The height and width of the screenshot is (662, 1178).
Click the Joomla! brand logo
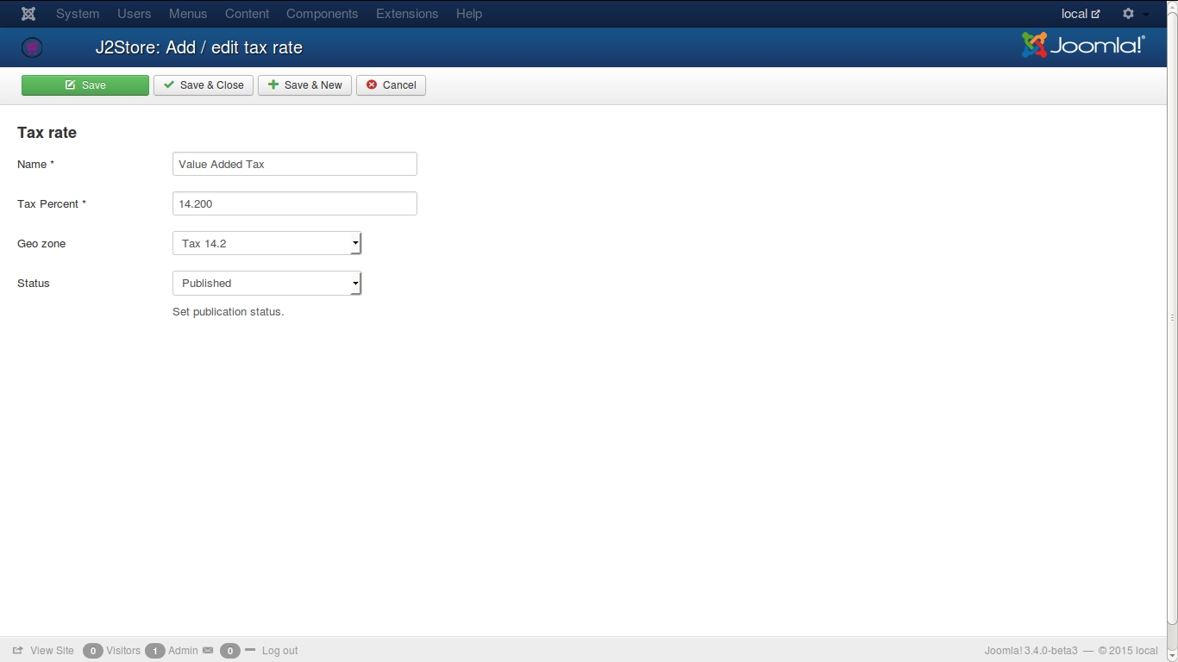tap(1083, 46)
